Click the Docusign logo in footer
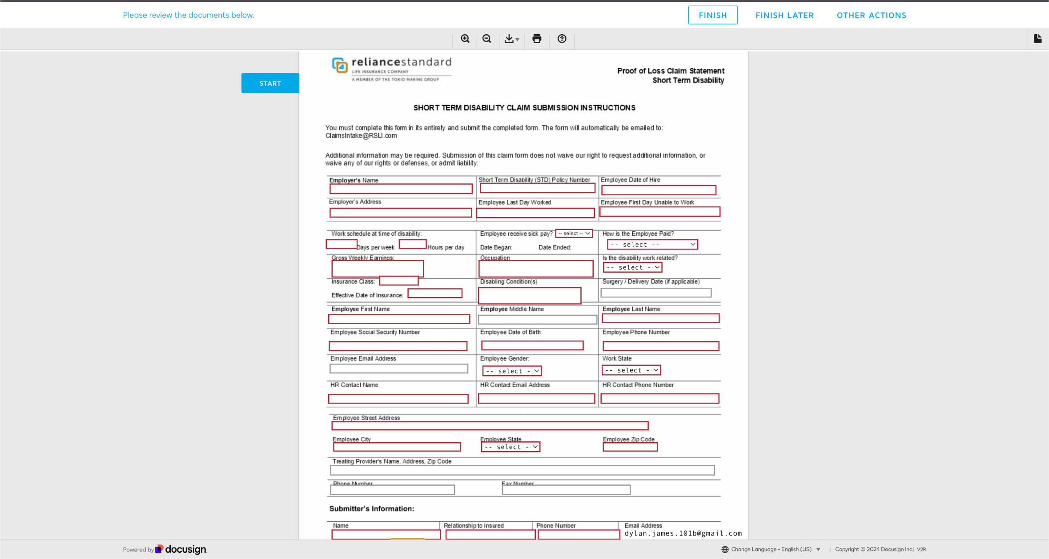Viewport: 1049px width, 559px height. [x=181, y=549]
